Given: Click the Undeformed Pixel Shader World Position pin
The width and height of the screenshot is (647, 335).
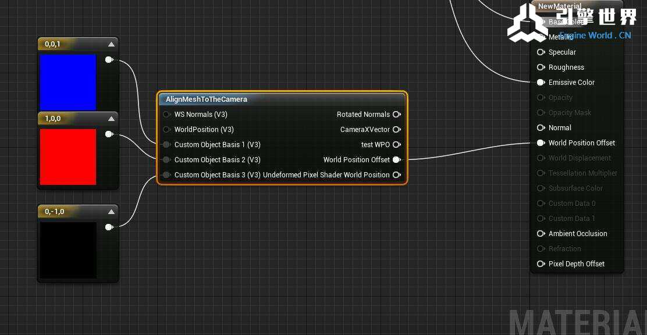Looking at the screenshot, I should (x=396, y=175).
